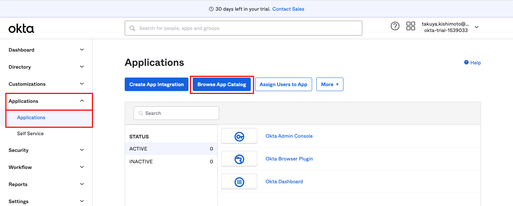Click the clock icon in trial banner
The image size is (513, 206).
[211, 9]
